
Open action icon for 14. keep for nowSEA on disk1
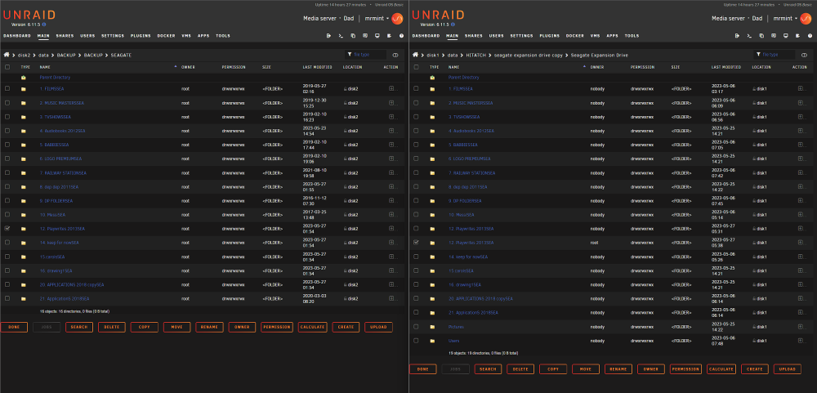800,257
